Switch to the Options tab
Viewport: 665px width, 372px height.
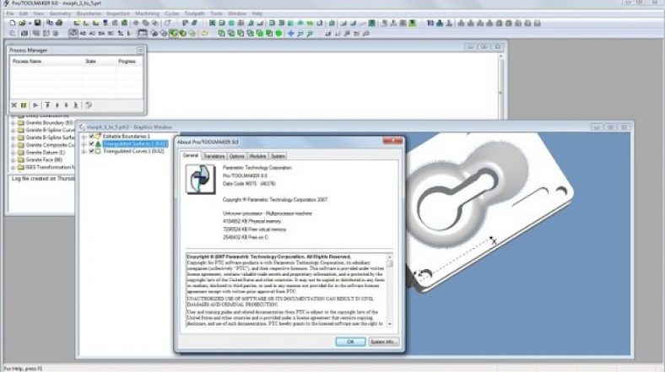[x=236, y=156]
